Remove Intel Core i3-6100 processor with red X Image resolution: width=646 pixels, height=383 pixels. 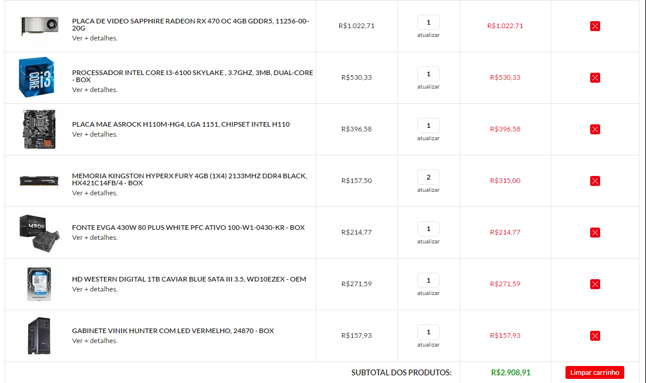pos(594,77)
